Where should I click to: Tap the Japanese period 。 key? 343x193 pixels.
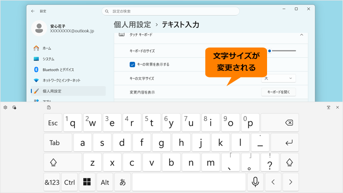click(x=250, y=163)
